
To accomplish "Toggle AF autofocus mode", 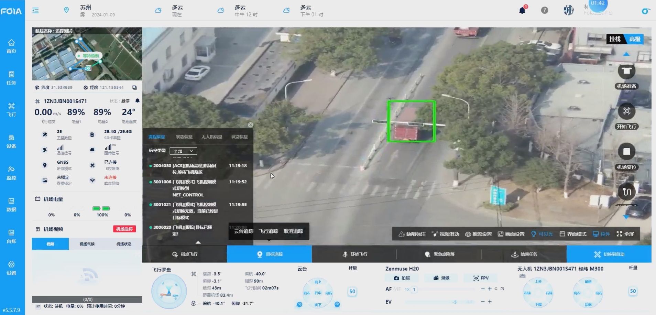I will tap(389, 289).
